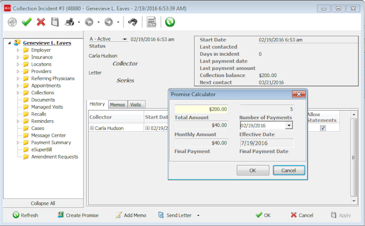The width and height of the screenshot is (365, 226).
Task: Click the bottom OK button with checkmark
Action: click(263, 215)
